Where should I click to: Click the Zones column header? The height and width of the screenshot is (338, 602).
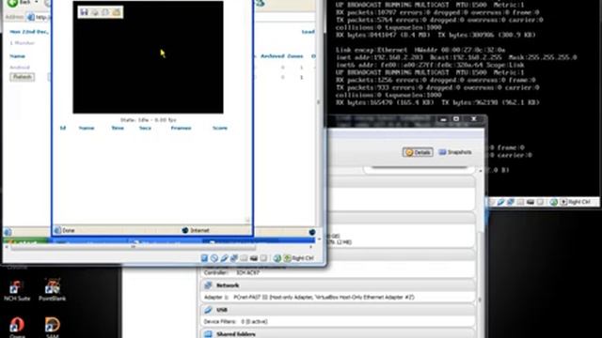[294, 56]
